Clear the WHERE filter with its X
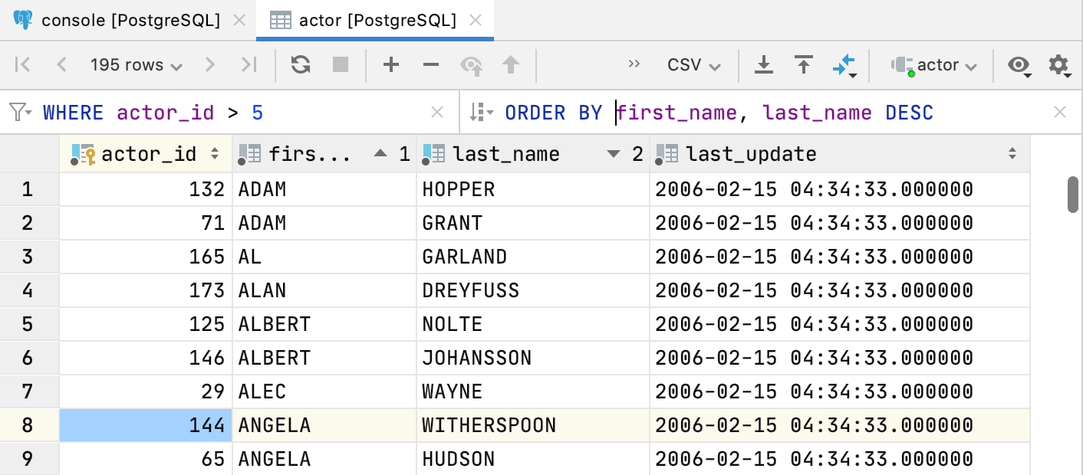The height and width of the screenshot is (475, 1083). tap(437, 112)
